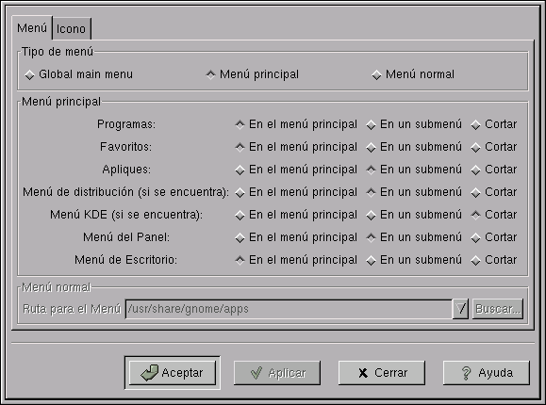Switch to the Icono tab
This screenshot has height=405, width=546.
pyautogui.click(x=72, y=29)
